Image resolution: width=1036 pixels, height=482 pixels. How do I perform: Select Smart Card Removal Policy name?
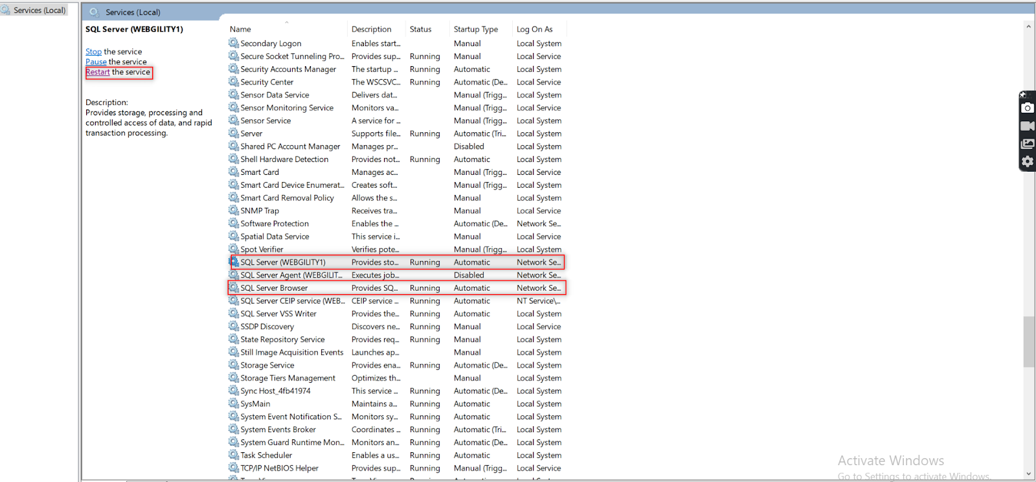pyautogui.click(x=287, y=198)
